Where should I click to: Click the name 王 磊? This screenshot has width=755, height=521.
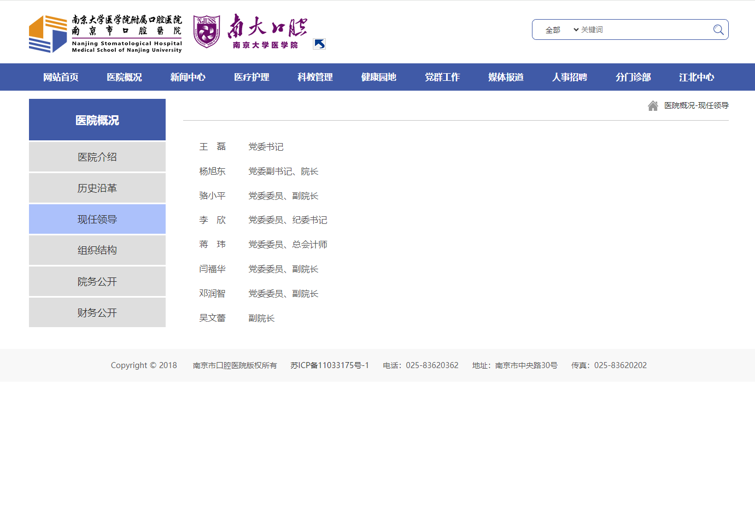point(212,146)
